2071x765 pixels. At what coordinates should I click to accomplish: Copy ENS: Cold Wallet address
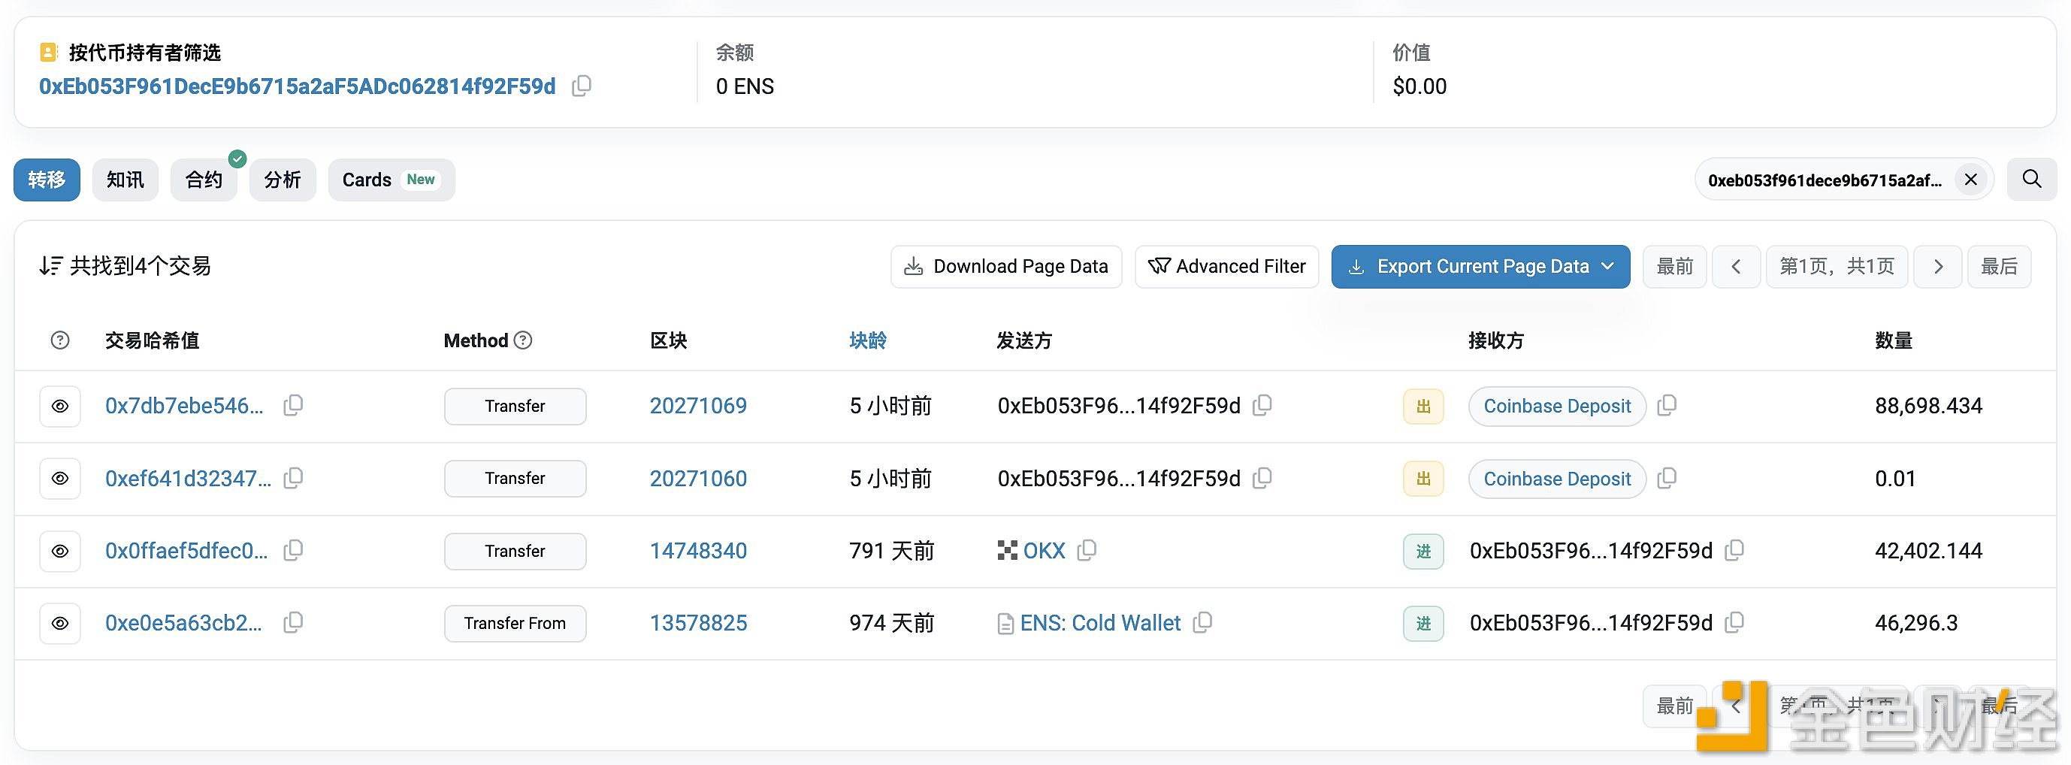pyautogui.click(x=1203, y=622)
